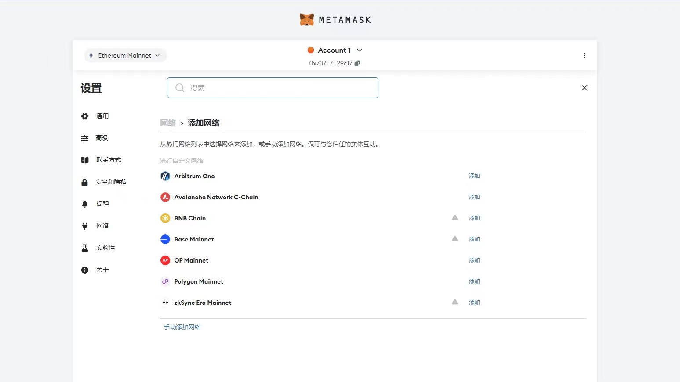Expand the Account 1 chevron menu
The height and width of the screenshot is (382, 680).
click(x=360, y=50)
